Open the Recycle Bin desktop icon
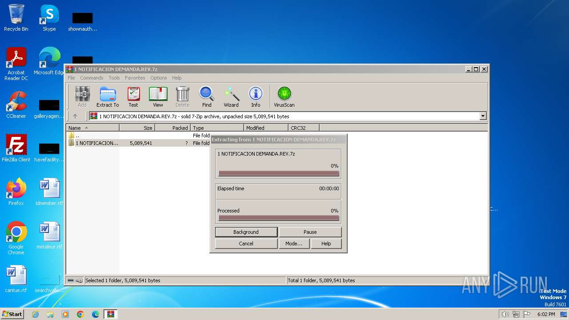Image resolution: width=569 pixels, height=320 pixels. (x=16, y=18)
